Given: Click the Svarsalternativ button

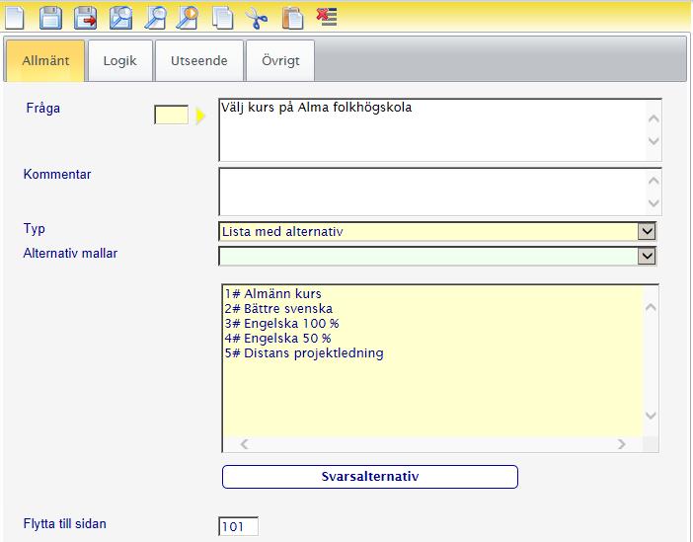Looking at the screenshot, I should tap(370, 477).
